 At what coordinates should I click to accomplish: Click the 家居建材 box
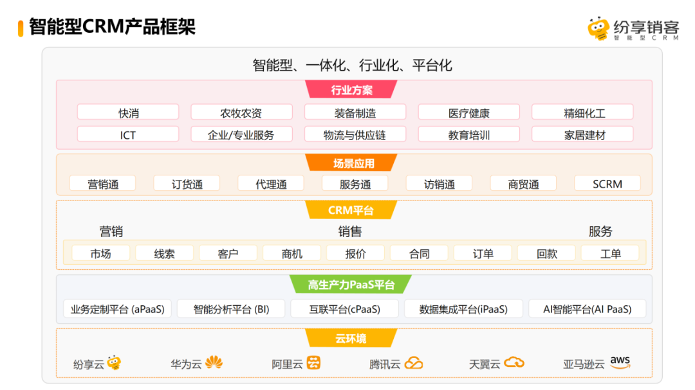click(582, 134)
